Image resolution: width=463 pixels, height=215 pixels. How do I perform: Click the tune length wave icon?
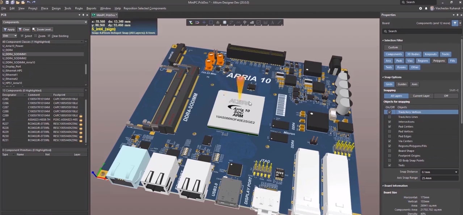pyautogui.click(x=238, y=22)
